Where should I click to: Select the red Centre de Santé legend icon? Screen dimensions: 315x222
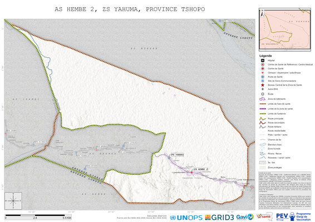tap(262, 68)
